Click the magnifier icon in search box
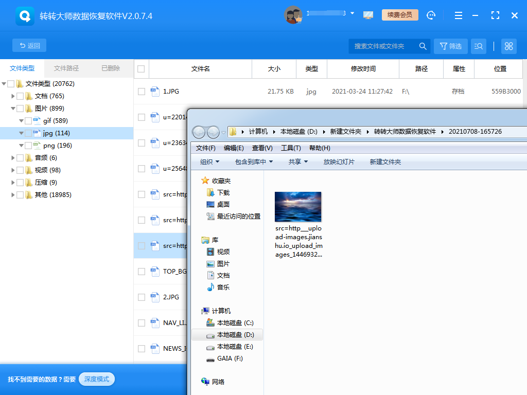This screenshot has height=395, width=527. point(423,46)
